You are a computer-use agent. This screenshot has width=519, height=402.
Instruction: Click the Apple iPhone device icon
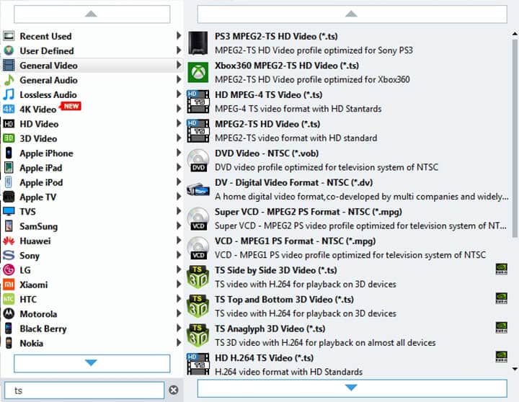point(9,153)
